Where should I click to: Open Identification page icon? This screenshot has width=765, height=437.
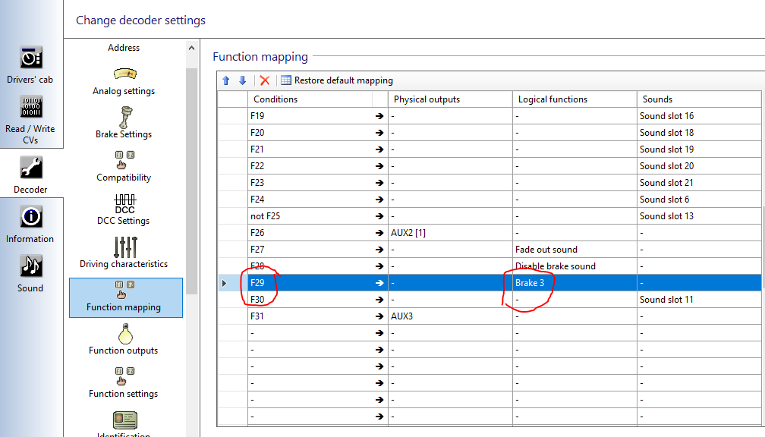point(125,420)
